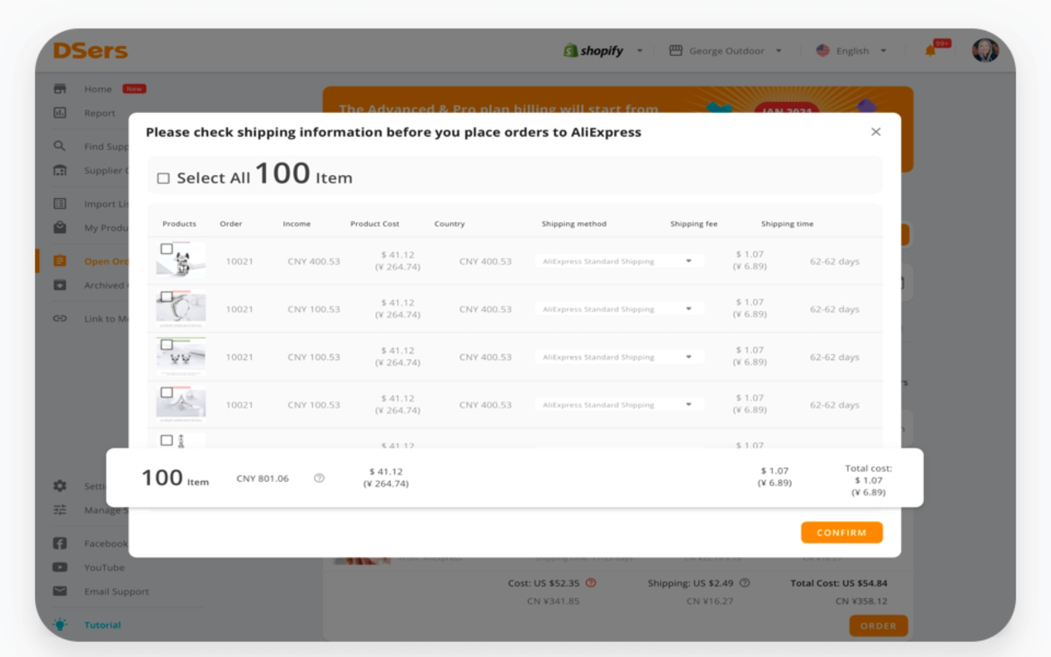Open shipping method dropdown in third product row
The width and height of the screenshot is (1051, 657).
pos(619,357)
